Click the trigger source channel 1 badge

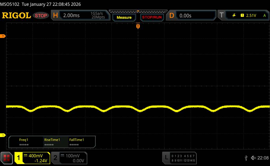(242, 16)
